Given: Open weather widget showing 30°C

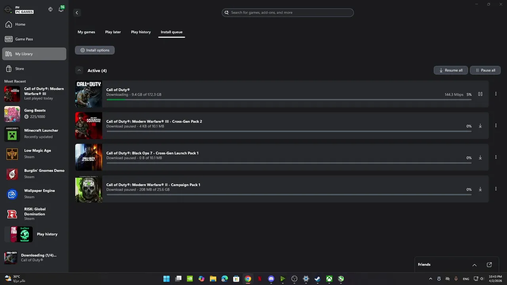Looking at the screenshot, I should click(16, 279).
